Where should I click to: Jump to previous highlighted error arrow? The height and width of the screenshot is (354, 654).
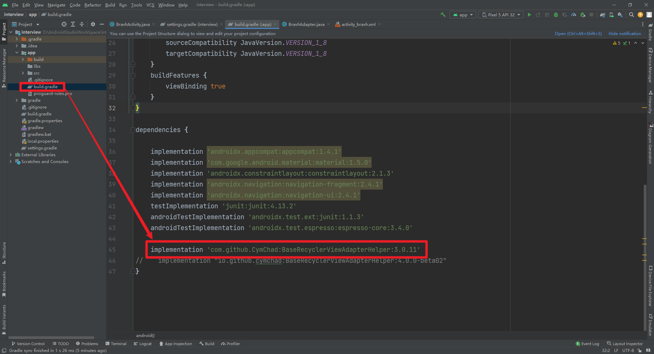636,43
